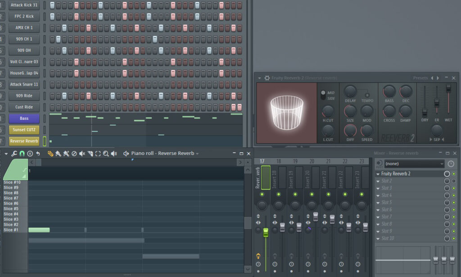Open the (none) mixer input dropdown
Viewport: 461px width, 277px height.
(x=414, y=164)
